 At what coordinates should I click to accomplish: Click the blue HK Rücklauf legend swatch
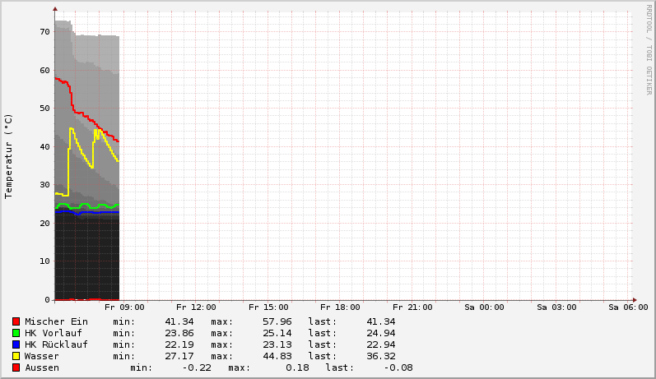click(x=16, y=344)
